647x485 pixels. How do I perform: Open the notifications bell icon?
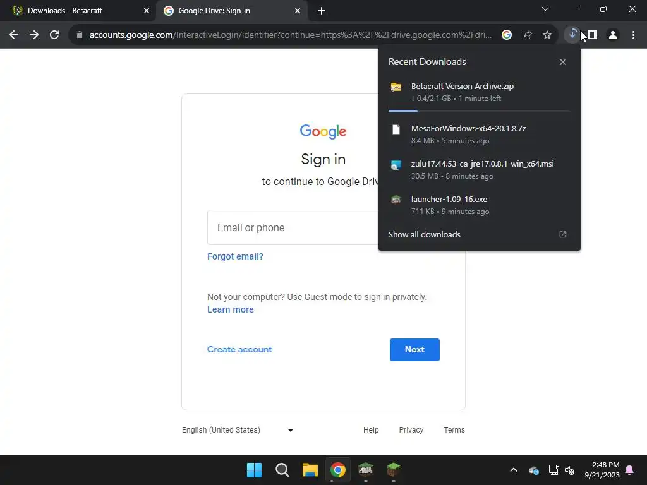(630, 470)
